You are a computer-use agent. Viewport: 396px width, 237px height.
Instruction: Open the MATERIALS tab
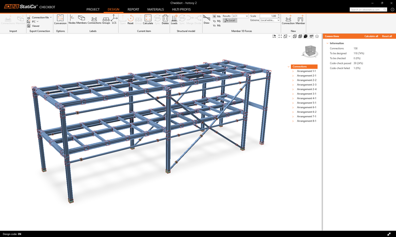coord(155,9)
